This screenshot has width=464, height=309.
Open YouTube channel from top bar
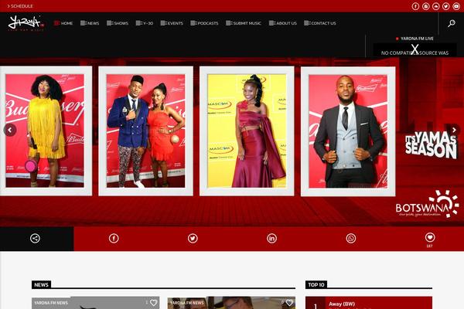point(456,6)
